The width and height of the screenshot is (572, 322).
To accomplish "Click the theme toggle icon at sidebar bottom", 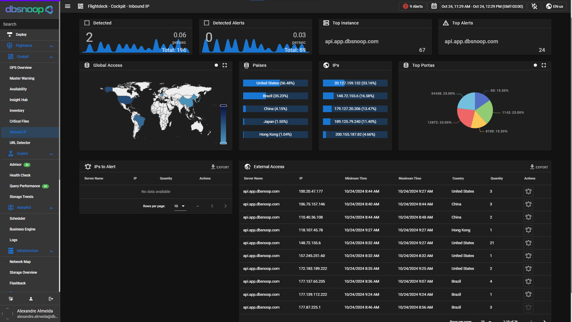I will point(11,299).
